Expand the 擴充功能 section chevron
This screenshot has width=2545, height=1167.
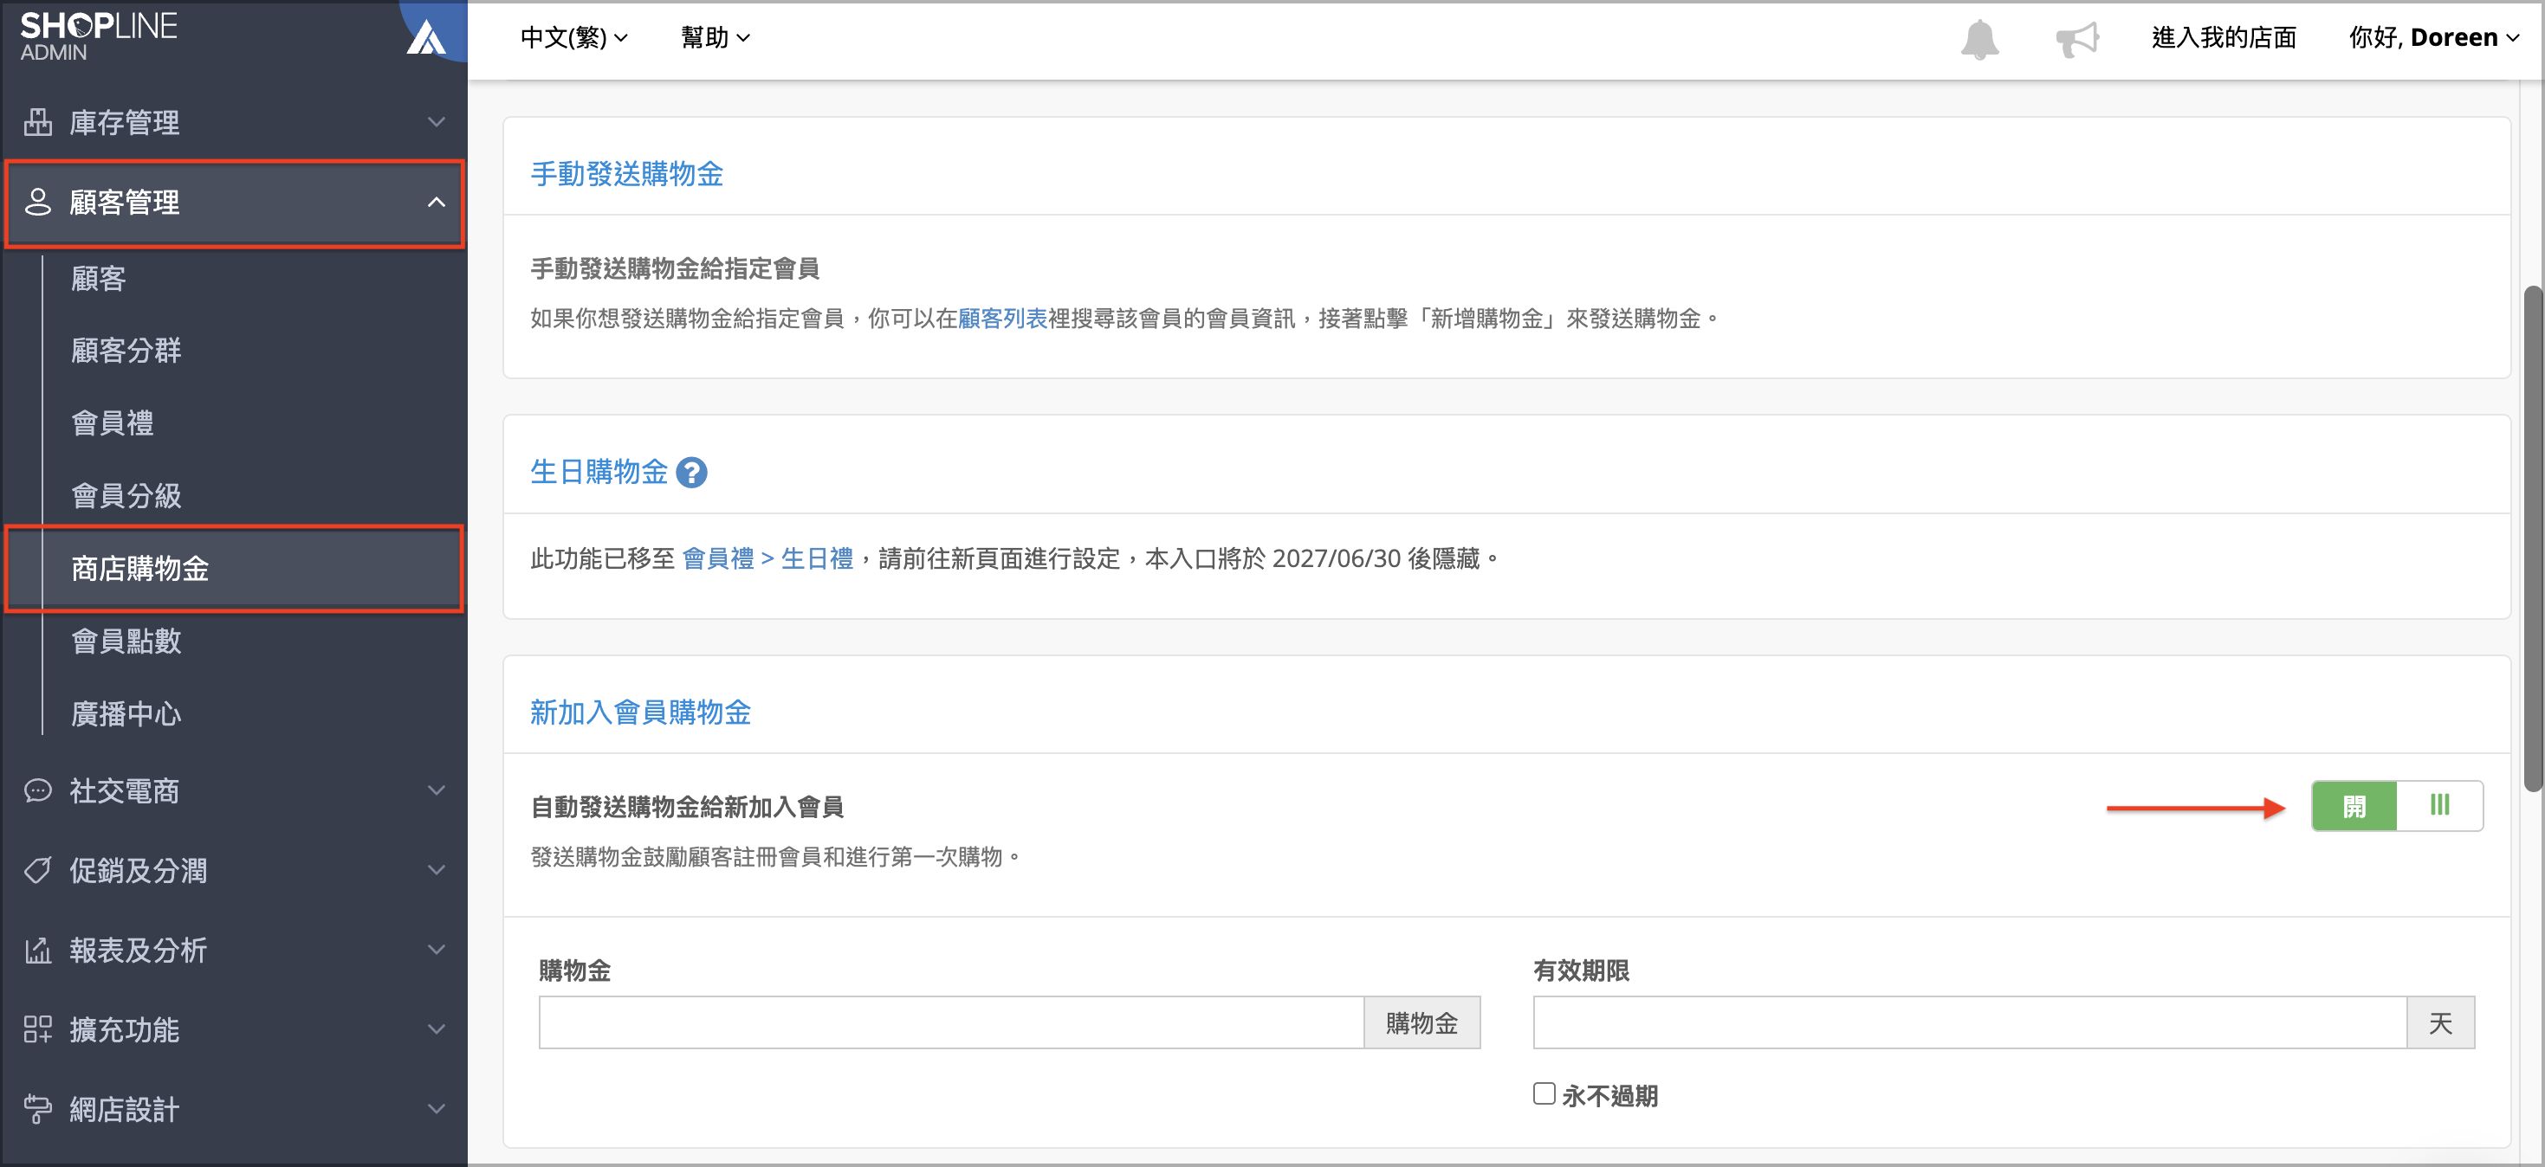coord(437,1029)
